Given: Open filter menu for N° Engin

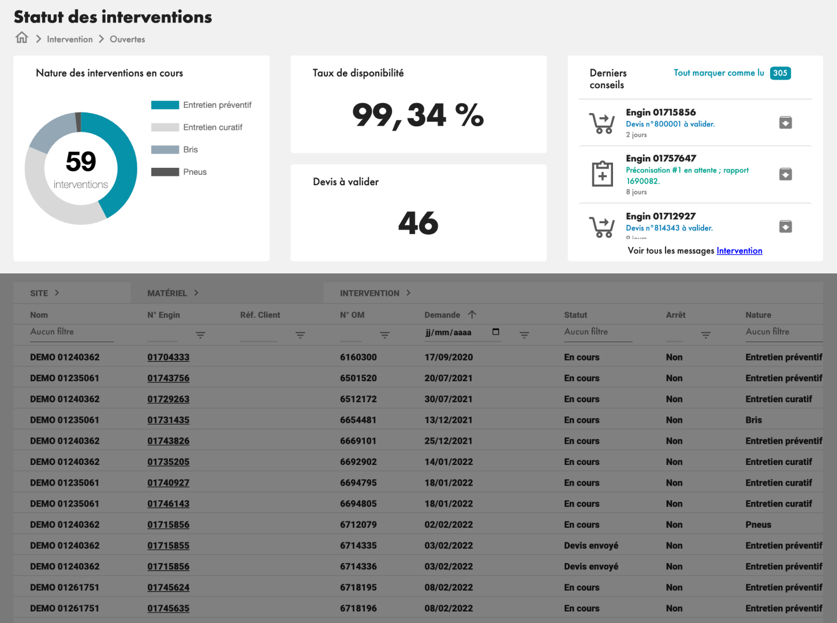Looking at the screenshot, I should pos(200,335).
